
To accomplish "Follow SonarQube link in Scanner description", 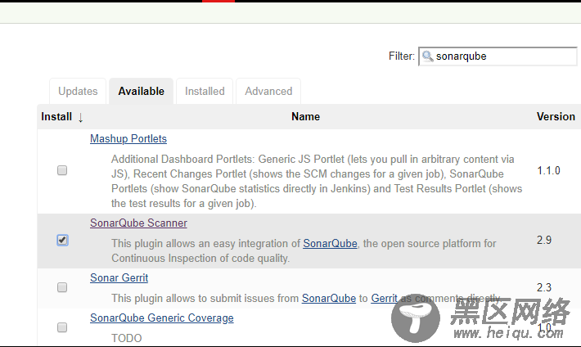I will pyautogui.click(x=330, y=243).
